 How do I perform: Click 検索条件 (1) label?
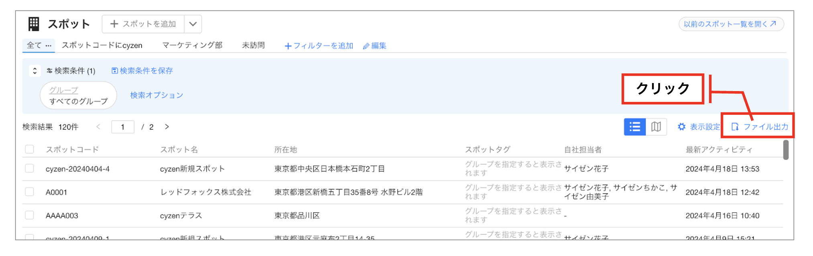(71, 71)
